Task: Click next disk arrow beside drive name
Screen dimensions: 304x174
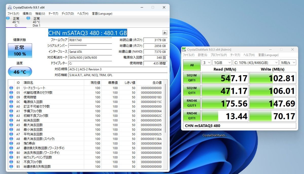Action: (165, 33)
